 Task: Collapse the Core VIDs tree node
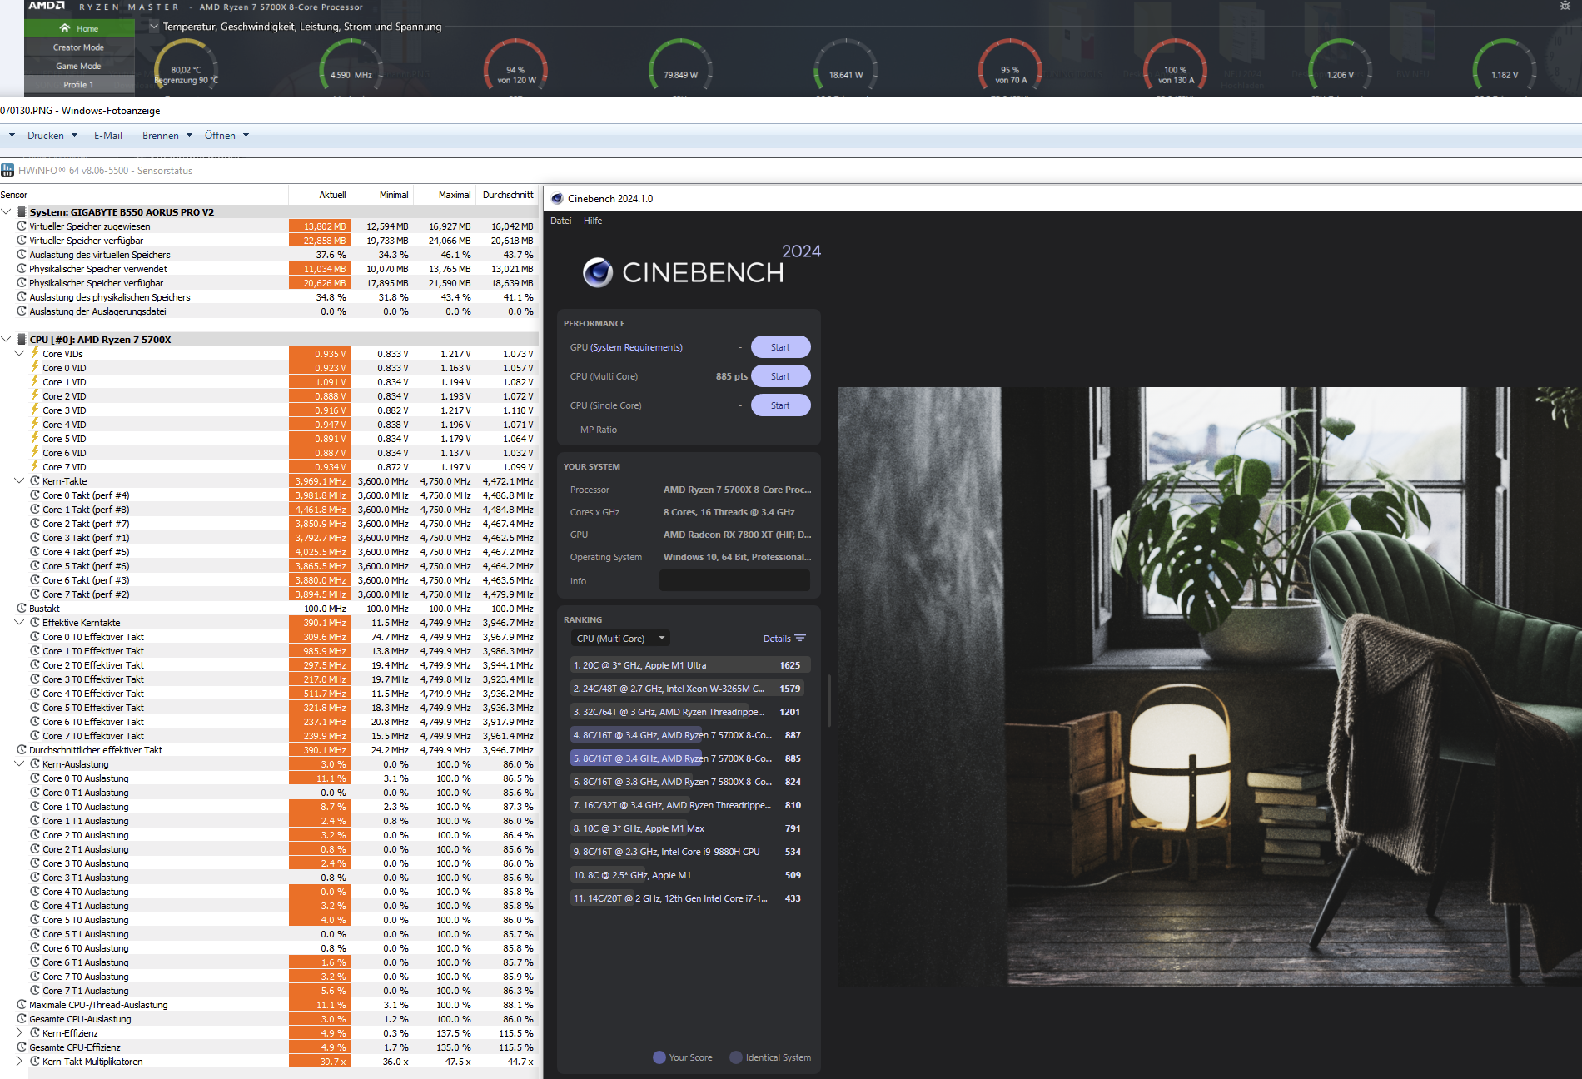[19, 354]
